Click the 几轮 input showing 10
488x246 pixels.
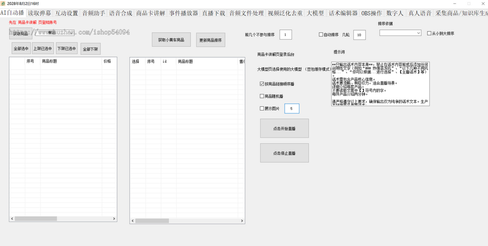[359, 35]
